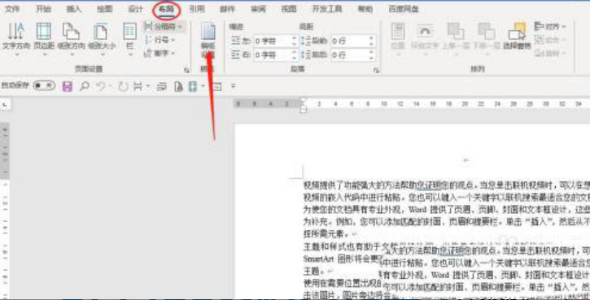
Task: Click the vertical ruler on the left edge
Action: (x=5, y=211)
